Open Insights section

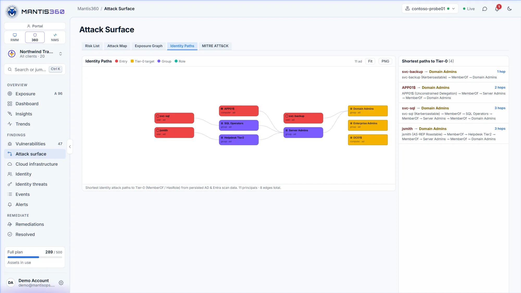[35, 114]
